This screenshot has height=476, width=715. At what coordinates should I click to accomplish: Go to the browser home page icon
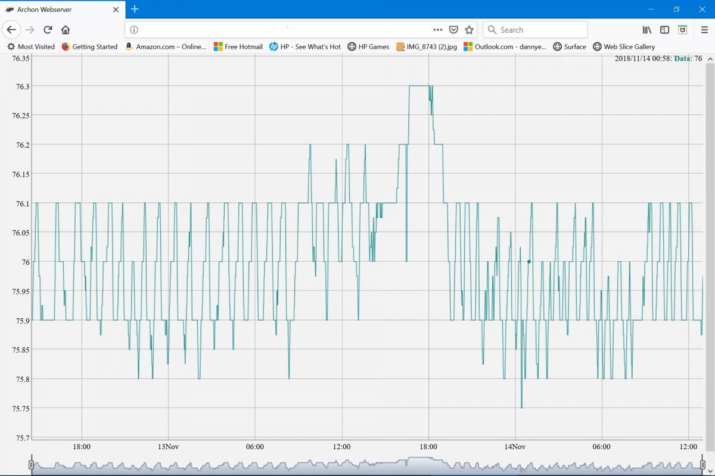pos(66,30)
